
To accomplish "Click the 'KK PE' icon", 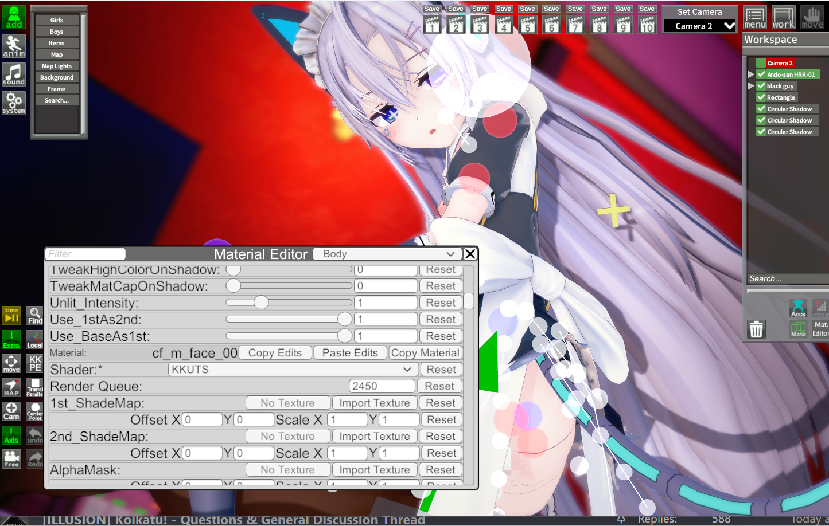I will coord(35,363).
